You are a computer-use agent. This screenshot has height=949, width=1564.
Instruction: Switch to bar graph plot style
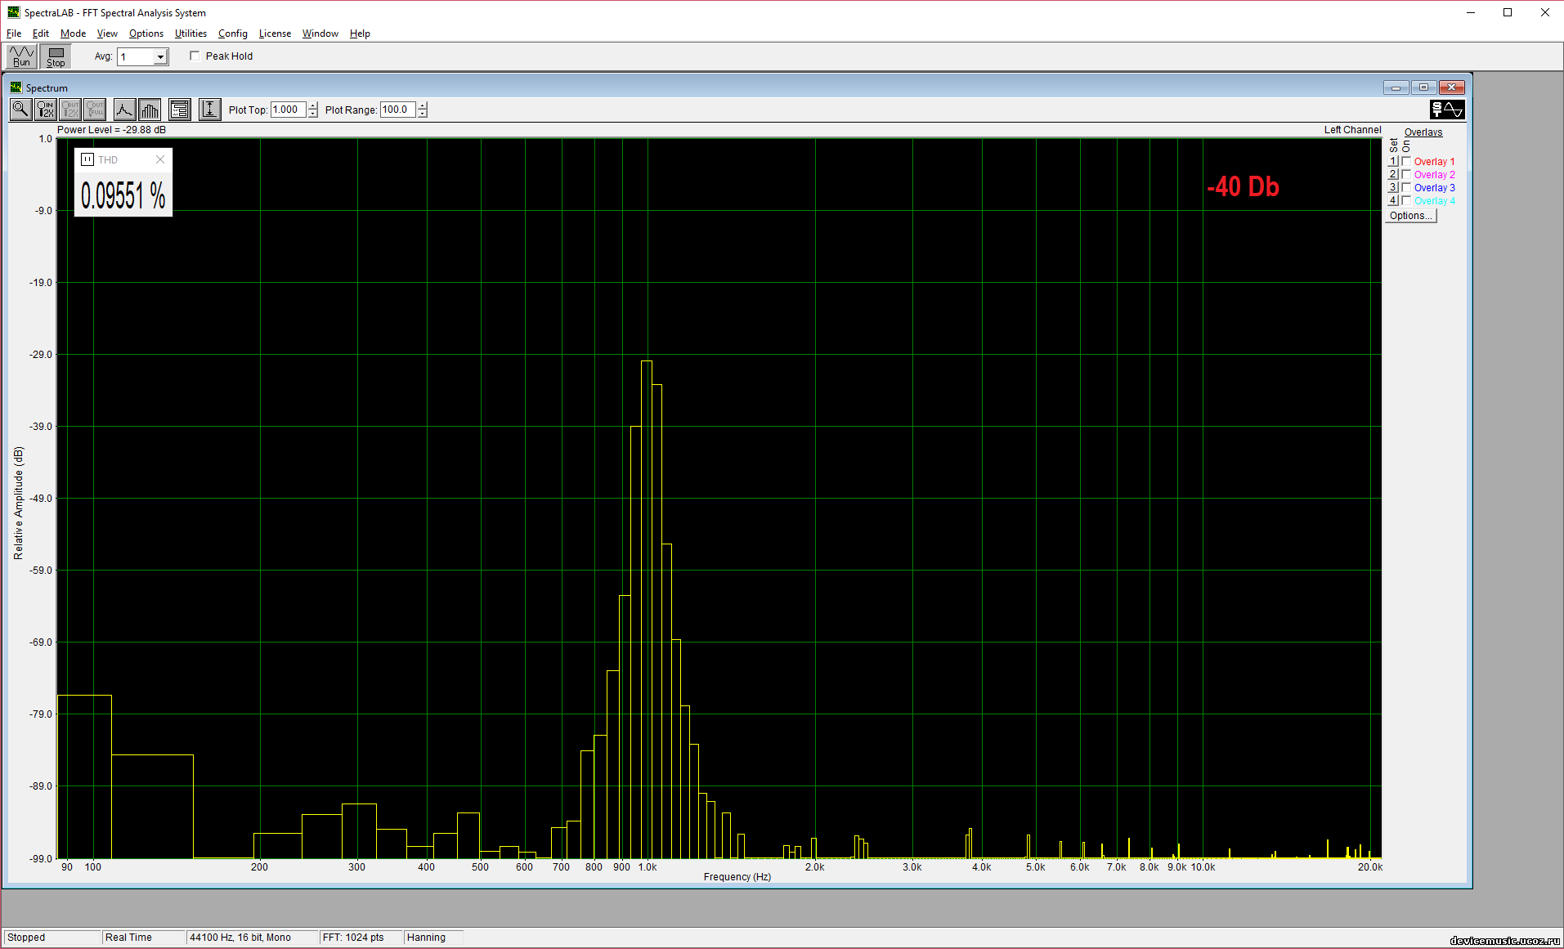click(x=150, y=110)
